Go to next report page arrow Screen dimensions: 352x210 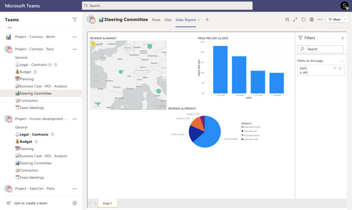95,203
